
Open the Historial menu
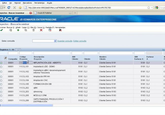17,3
